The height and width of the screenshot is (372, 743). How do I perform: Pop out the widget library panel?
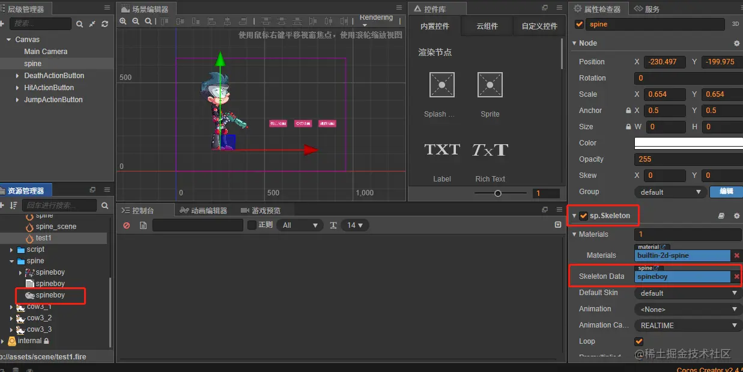pyautogui.click(x=544, y=8)
